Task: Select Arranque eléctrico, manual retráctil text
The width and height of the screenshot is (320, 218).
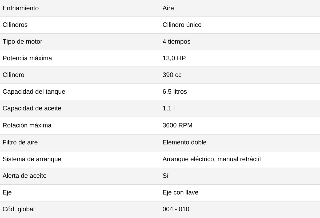Action: (x=212, y=159)
